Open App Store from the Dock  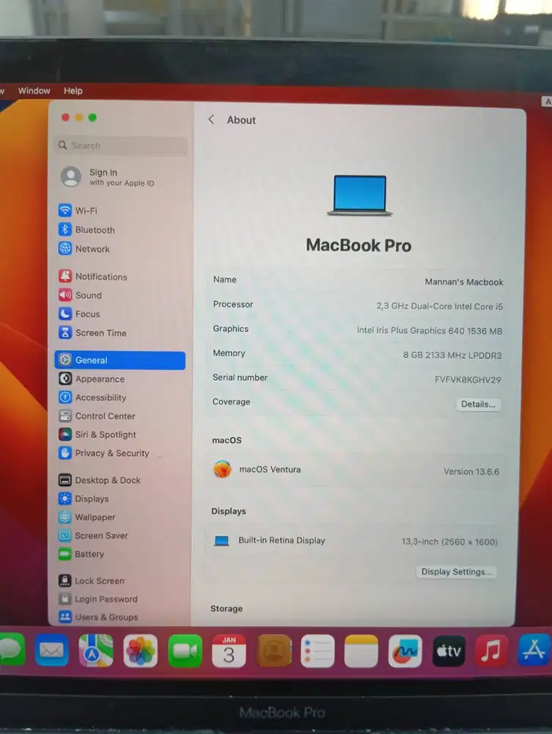point(534,650)
